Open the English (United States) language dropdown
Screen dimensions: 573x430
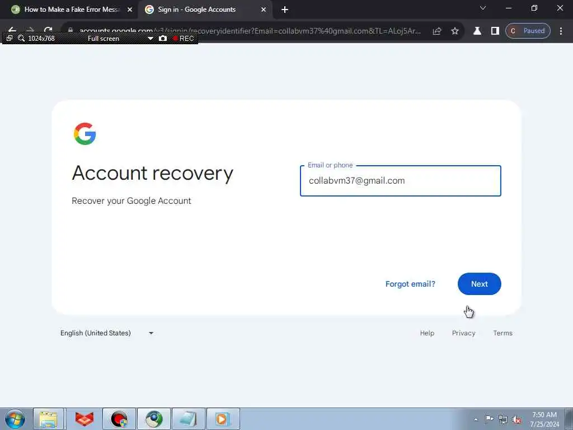coord(107,333)
